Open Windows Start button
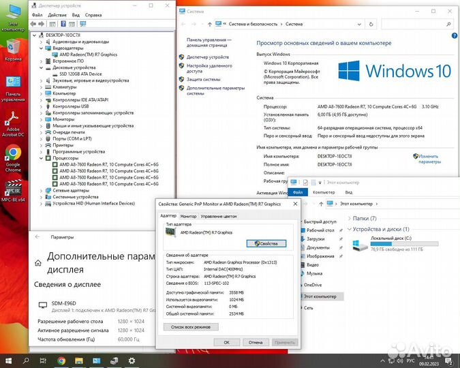Viewport: 460px width, 368px height. pyautogui.click(x=8, y=361)
